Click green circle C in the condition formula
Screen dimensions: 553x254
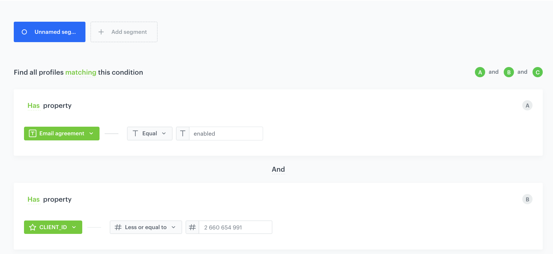tap(537, 72)
